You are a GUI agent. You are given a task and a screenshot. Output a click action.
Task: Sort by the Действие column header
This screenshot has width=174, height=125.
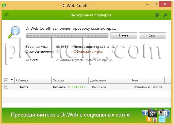coord(109,80)
